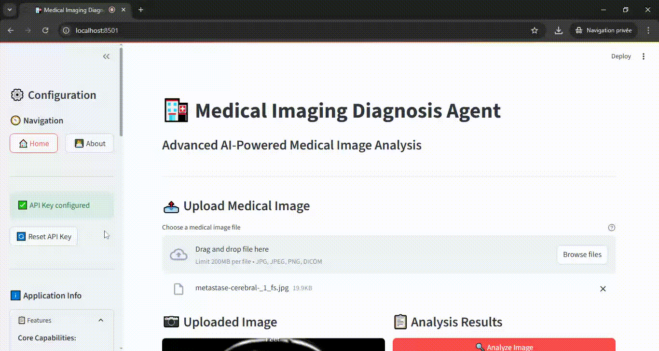
Task: Click the drag and drop file zone
Action: [389, 255]
